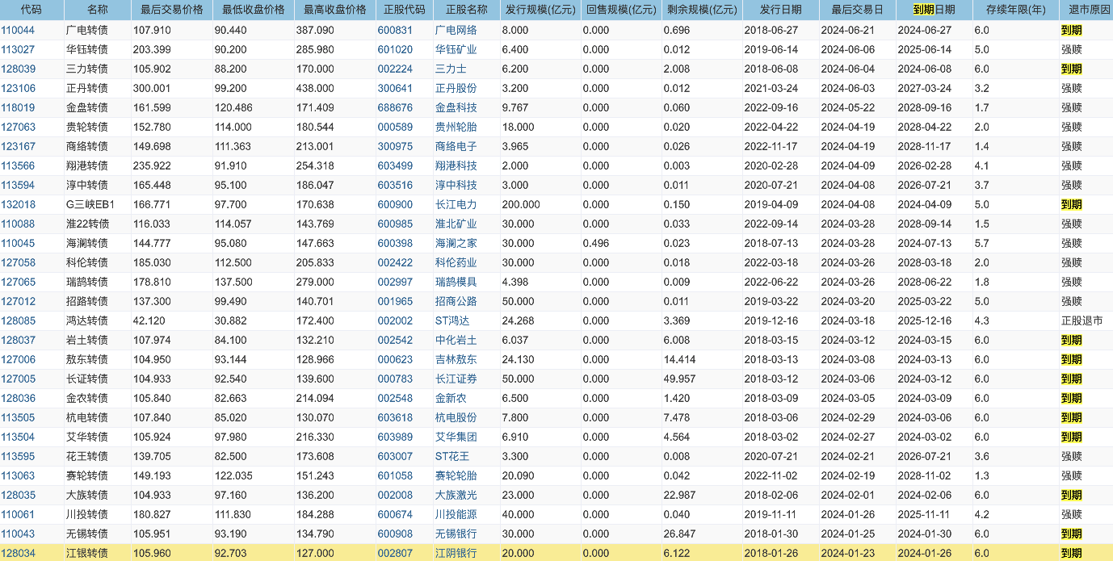Open bond code link 128085
This screenshot has width=1113, height=561.
tap(18, 320)
